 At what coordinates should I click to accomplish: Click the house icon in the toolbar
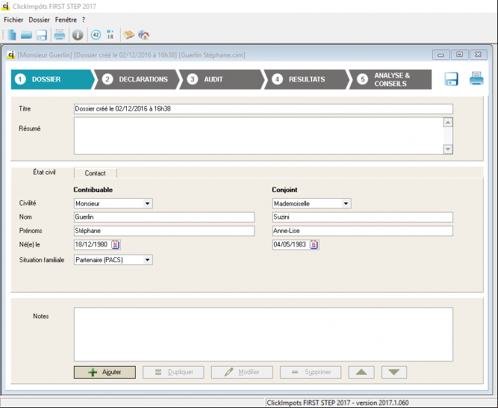click(x=144, y=35)
